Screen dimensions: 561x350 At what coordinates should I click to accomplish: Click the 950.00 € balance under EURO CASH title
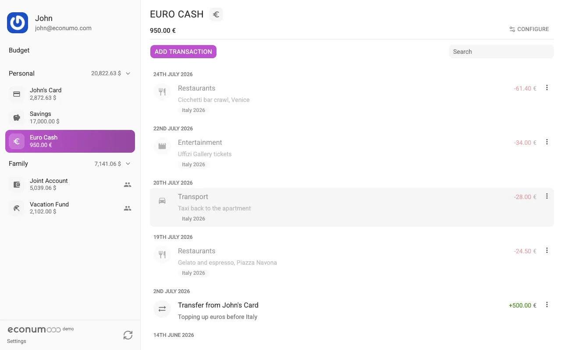click(163, 31)
